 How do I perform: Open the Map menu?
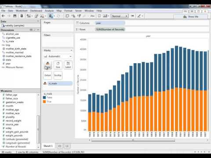(59, 11)
